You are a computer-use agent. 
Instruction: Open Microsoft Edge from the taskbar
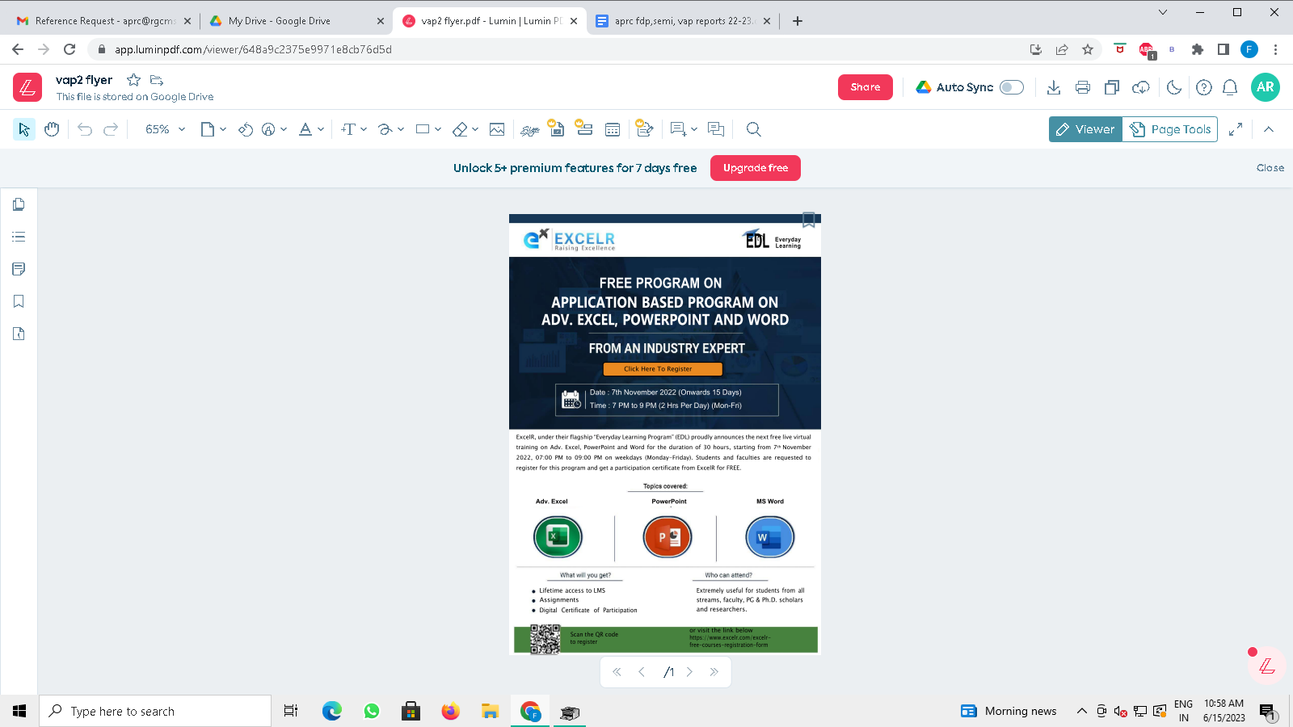click(331, 711)
